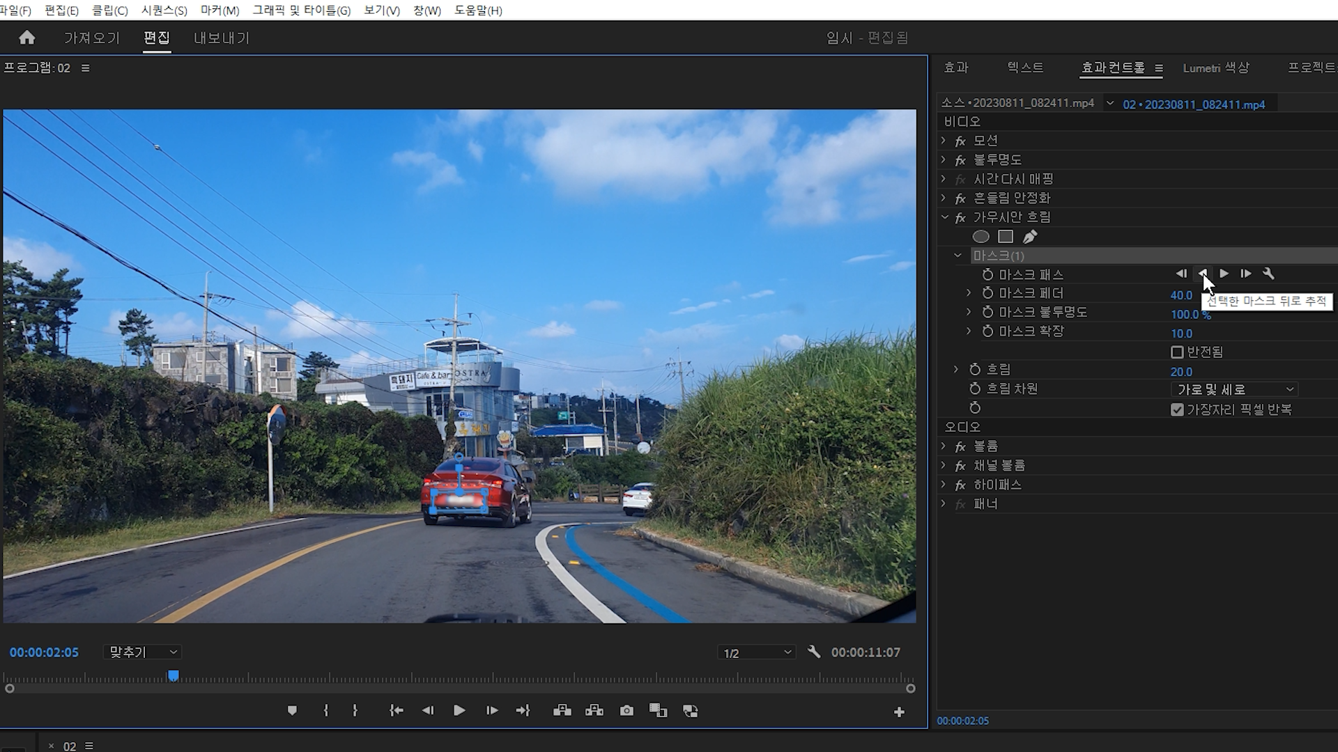Viewport: 1338px width, 752px height.
Task: Enable the 반전됨 (Inverted) checkbox
Action: (x=1177, y=352)
